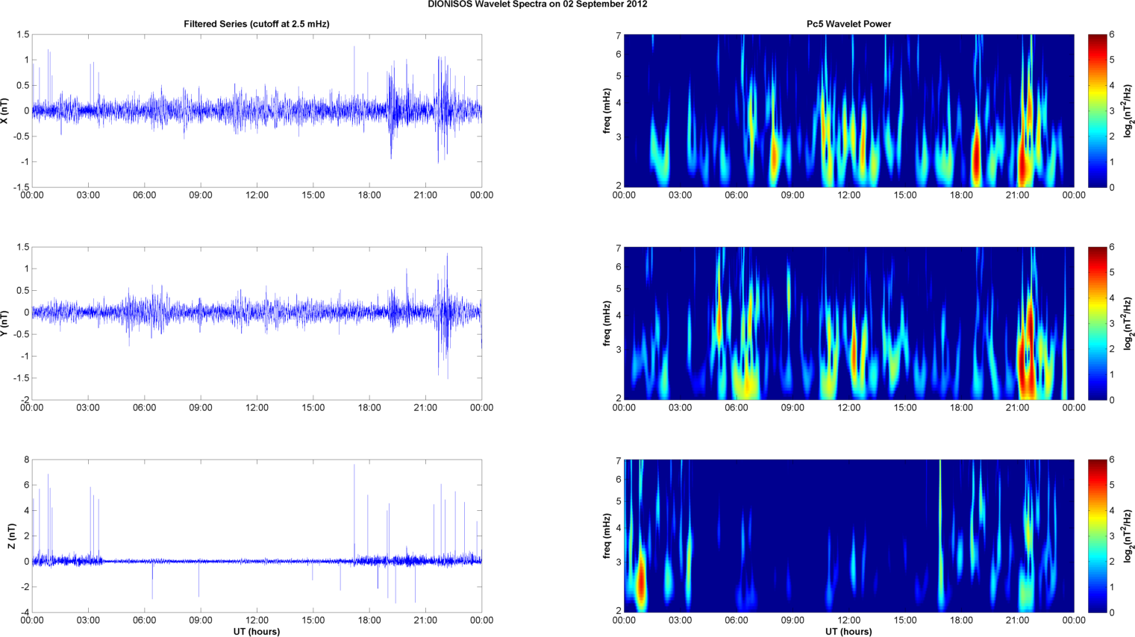Click 'freq (mHz)' label of Z wavelet plot
Viewport: 1135px width, 637px height.
coord(607,536)
